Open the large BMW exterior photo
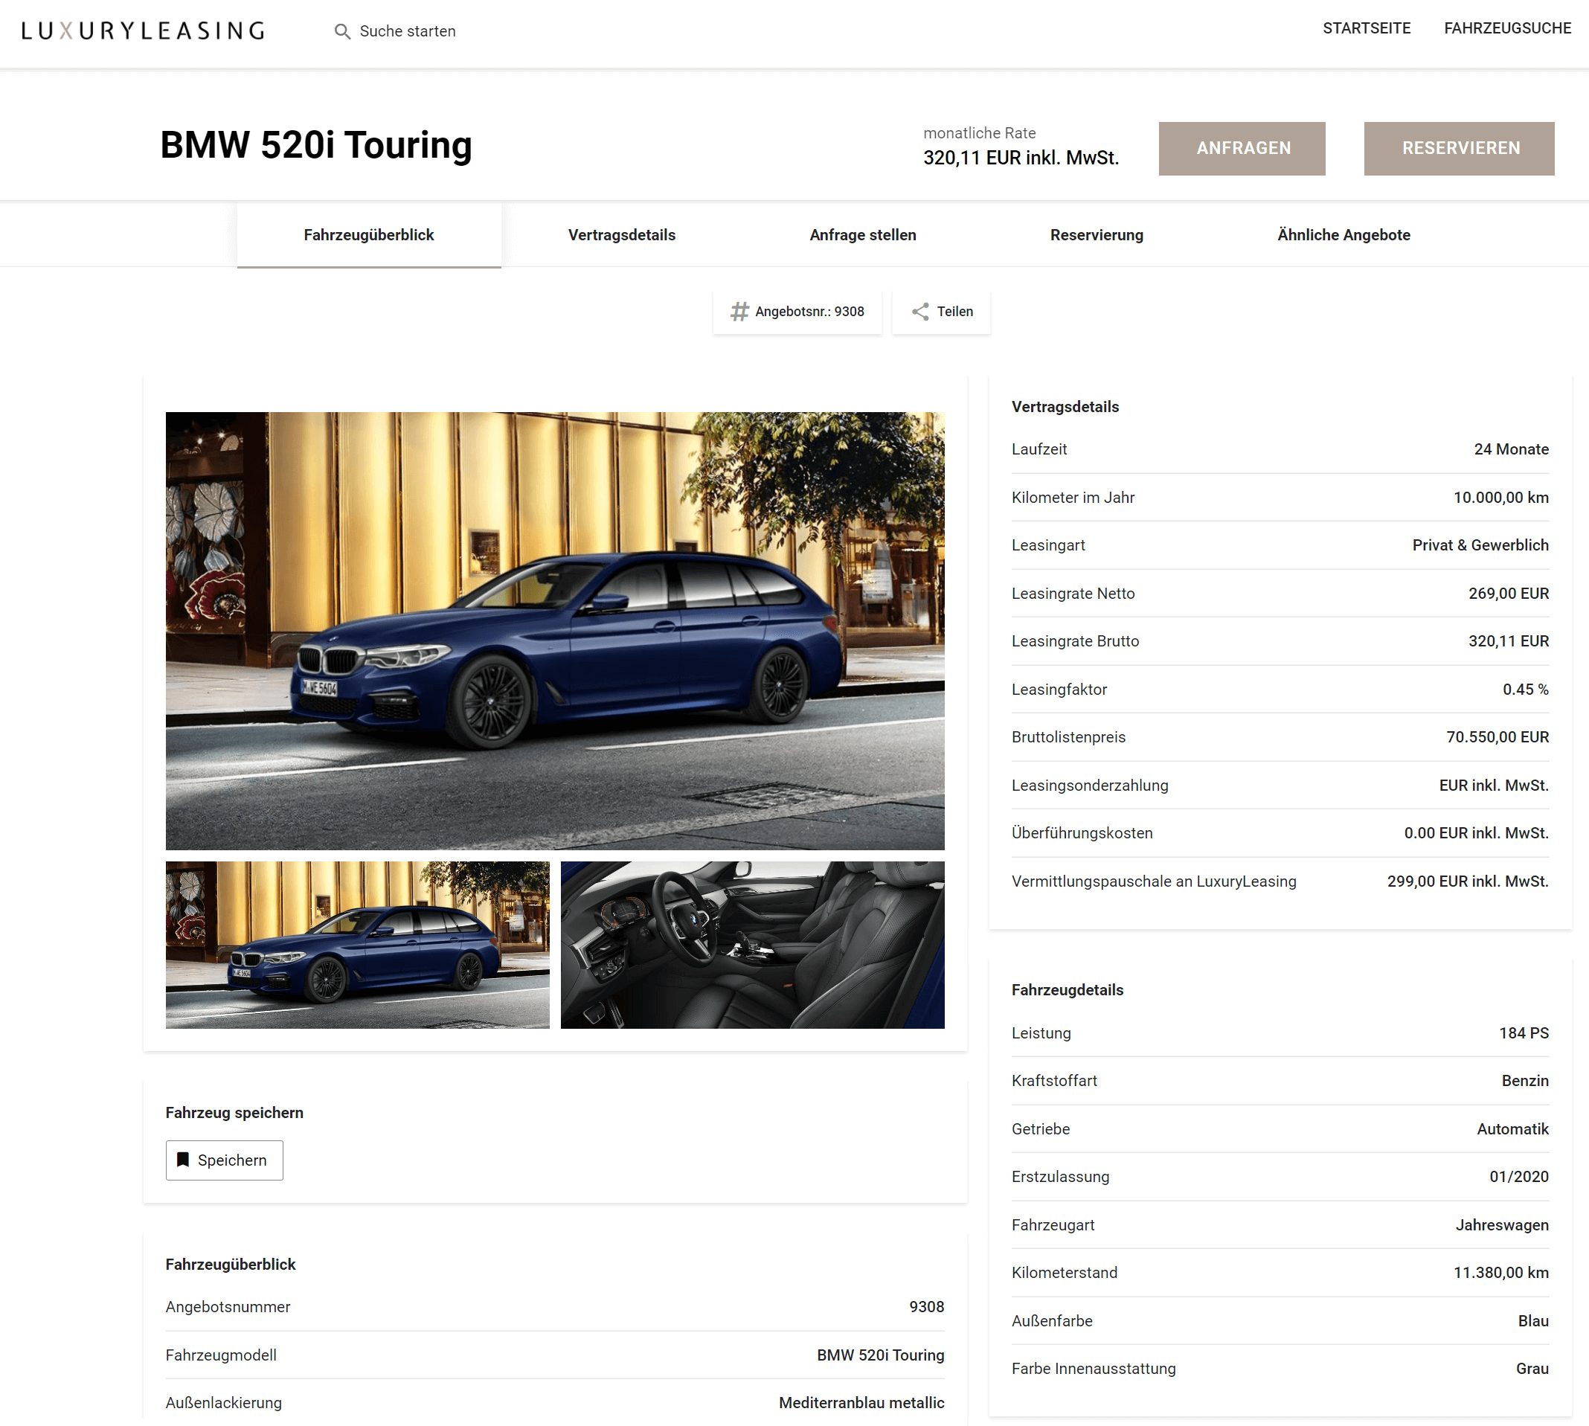Image resolution: width=1589 pixels, height=1426 pixels. (555, 631)
